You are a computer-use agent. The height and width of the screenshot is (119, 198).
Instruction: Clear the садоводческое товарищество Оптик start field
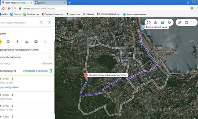click(49, 50)
